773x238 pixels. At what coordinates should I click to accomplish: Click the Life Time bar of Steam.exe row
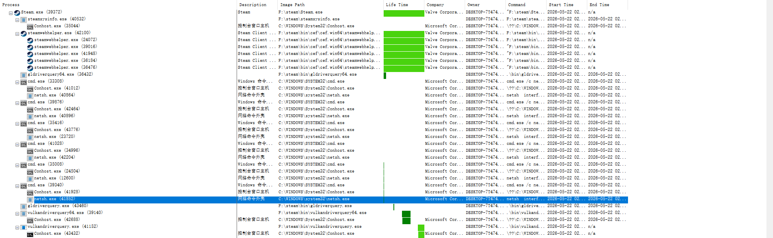tap(404, 13)
